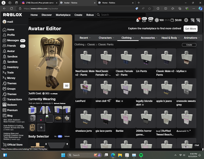Select the apple b jeans thumbnail

pos(166,88)
